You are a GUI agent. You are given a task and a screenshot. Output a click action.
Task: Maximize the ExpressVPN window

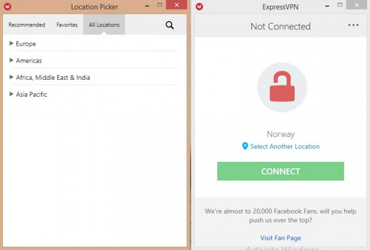[x=340, y=5]
